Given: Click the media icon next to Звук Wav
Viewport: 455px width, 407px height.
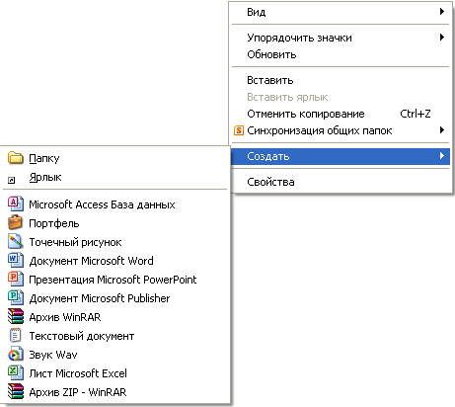Looking at the screenshot, I should point(16,354).
